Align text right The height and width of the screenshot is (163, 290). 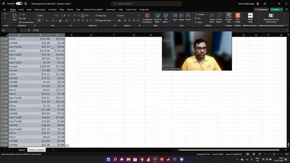(x=82, y=20)
